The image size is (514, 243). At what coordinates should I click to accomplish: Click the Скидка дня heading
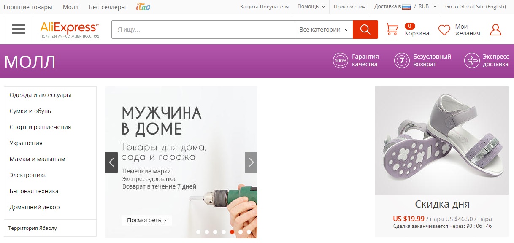pos(442,205)
